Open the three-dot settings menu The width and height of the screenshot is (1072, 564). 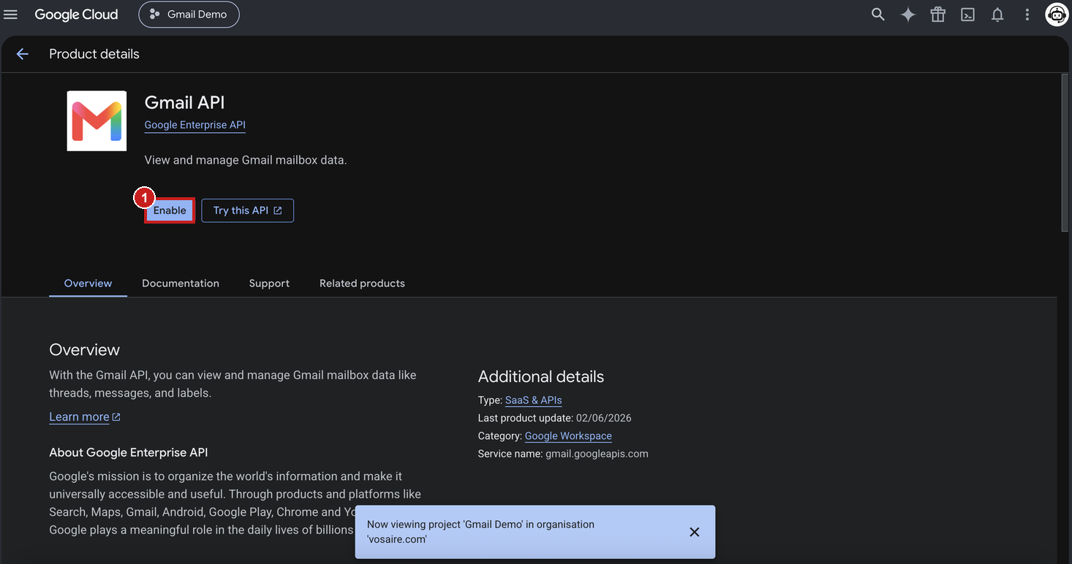pyautogui.click(x=1027, y=15)
